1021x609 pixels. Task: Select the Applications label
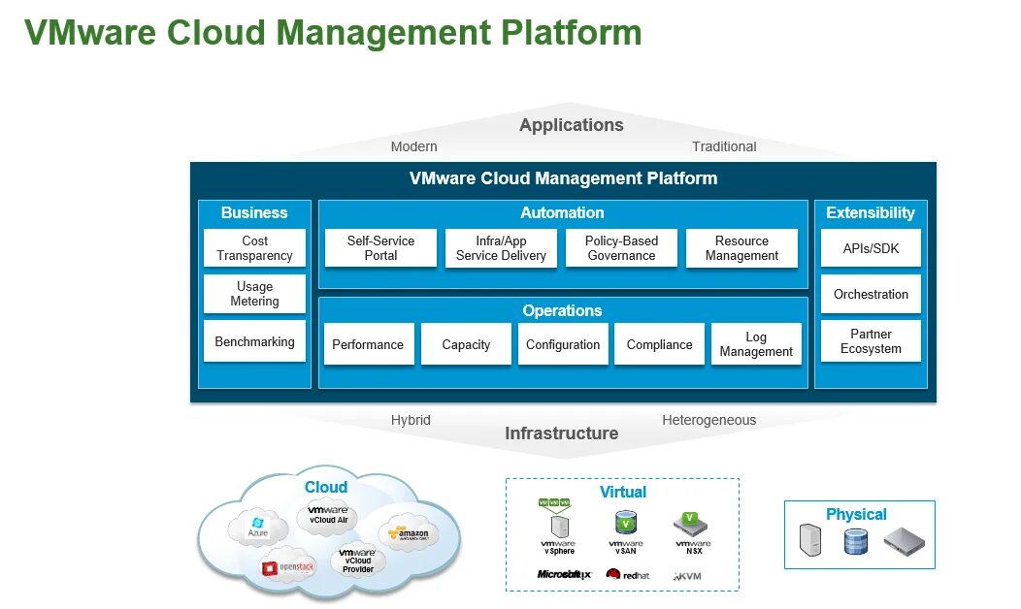[571, 125]
